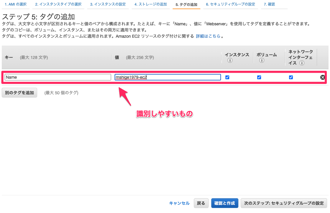Toggle the ネットワークインターフェイス checkbox
The image size is (330, 213).
tap(291, 77)
